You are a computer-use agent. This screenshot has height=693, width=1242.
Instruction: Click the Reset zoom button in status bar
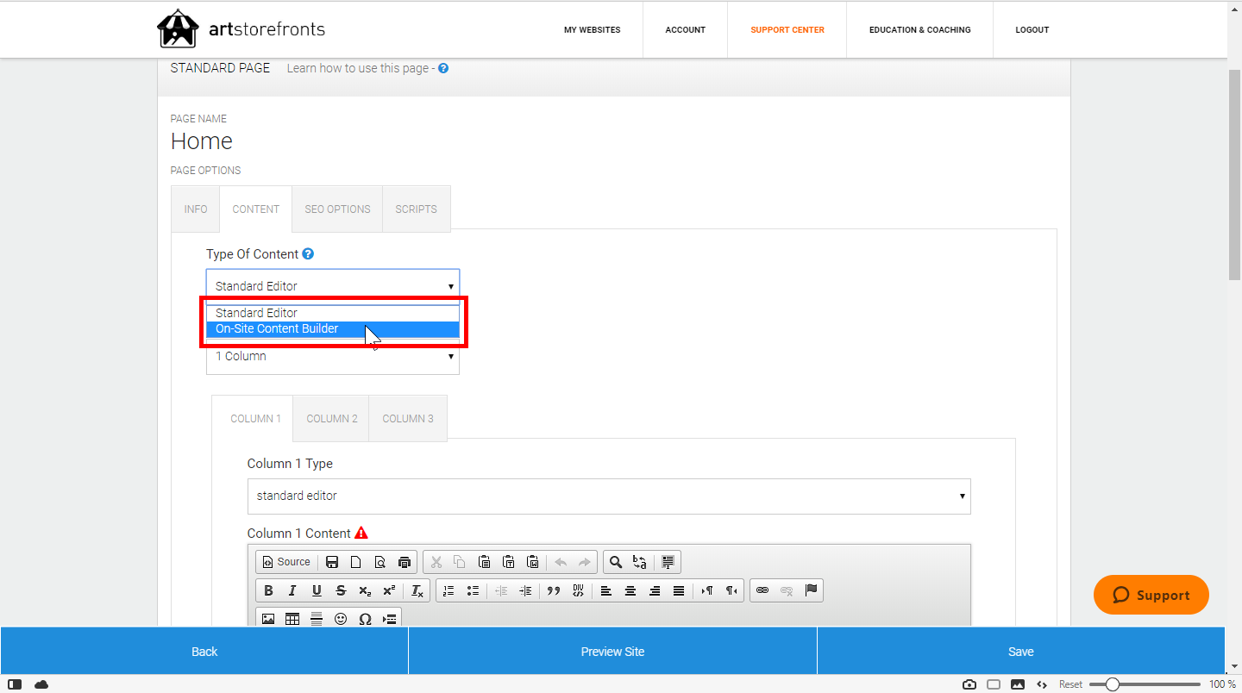1071,684
